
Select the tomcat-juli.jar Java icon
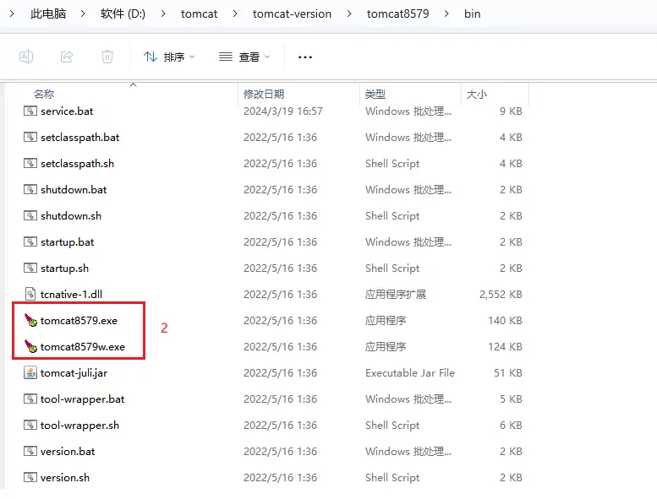pos(30,372)
